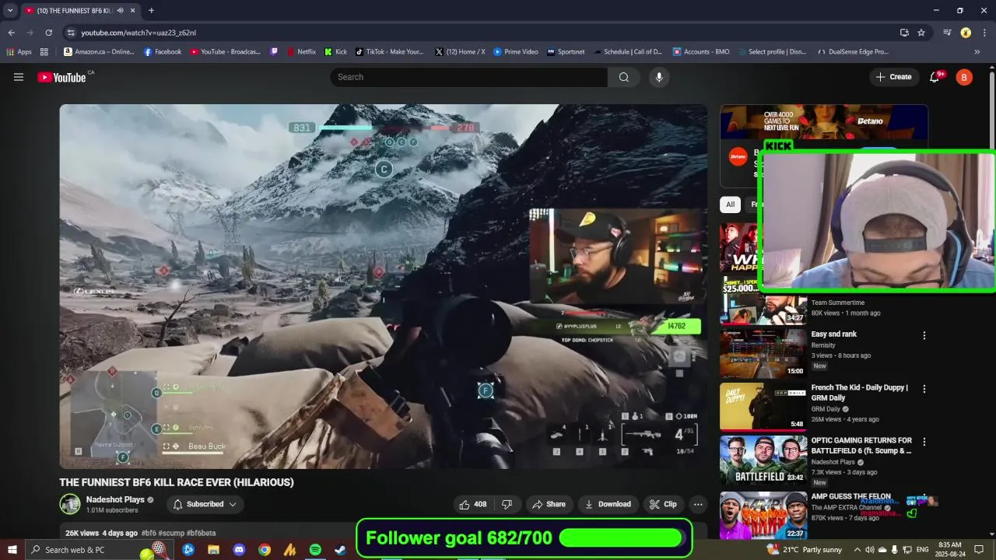The image size is (996, 560).
Task: Select the All filter chip
Action: pyautogui.click(x=730, y=205)
